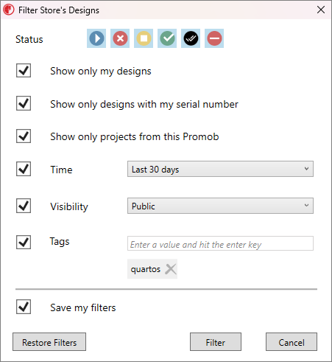This screenshot has height=362, width=332.
Task: Uncheck Show only my designs
Action: pos(24,71)
